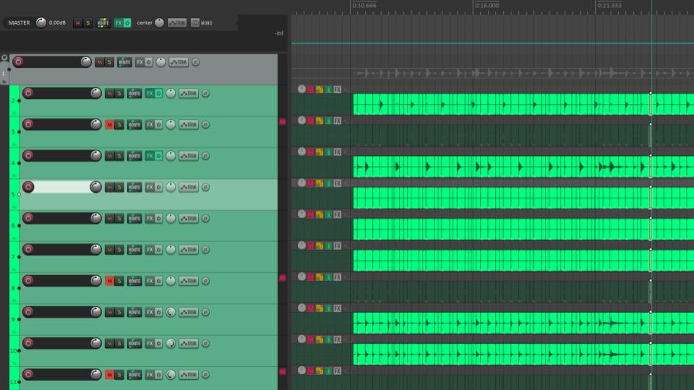Open the master track TRIM automation dropdown
The image size is (694, 390).
(x=176, y=23)
